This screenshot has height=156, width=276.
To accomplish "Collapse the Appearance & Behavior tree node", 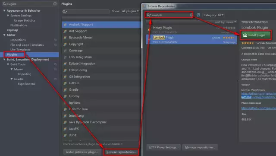I will click(4, 11).
